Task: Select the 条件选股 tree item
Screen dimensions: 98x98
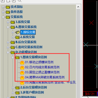Action: click(x=17, y=12)
